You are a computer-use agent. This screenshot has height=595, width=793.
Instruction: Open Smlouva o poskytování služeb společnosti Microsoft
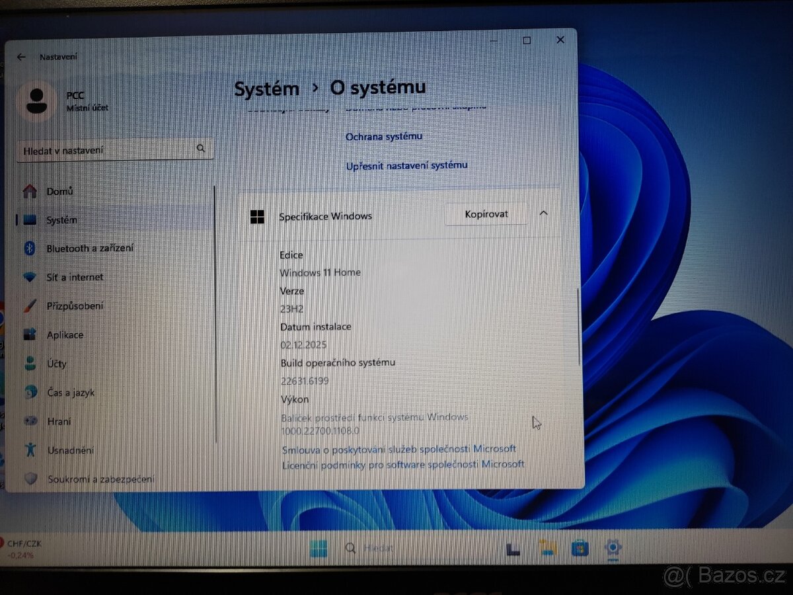point(399,449)
